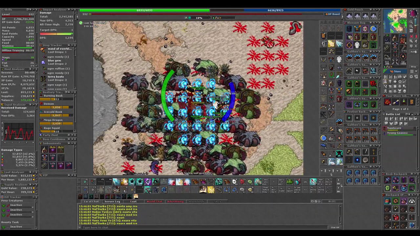Use the action bar potion showing 795
This screenshot has height=236, width=420.
pos(164,189)
